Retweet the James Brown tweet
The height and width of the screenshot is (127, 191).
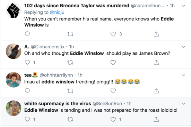point(70,62)
